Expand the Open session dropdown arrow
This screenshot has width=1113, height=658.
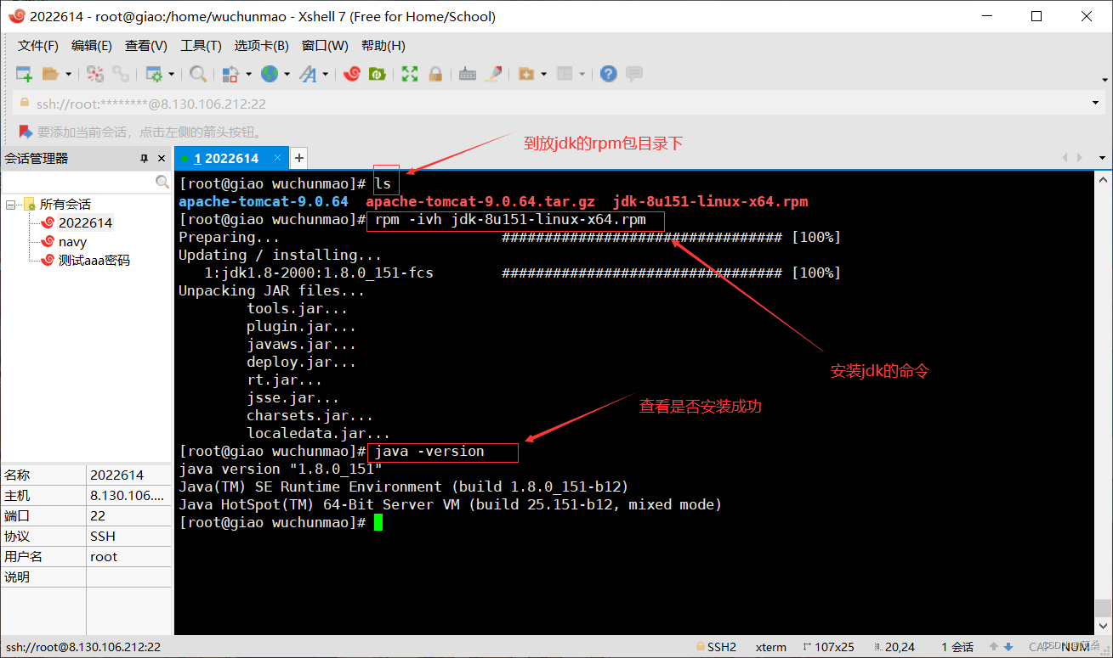coord(68,75)
